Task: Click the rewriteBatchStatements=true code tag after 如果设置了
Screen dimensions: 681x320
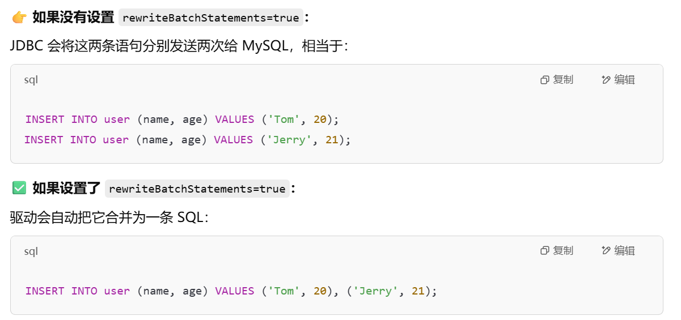Action: point(197,189)
